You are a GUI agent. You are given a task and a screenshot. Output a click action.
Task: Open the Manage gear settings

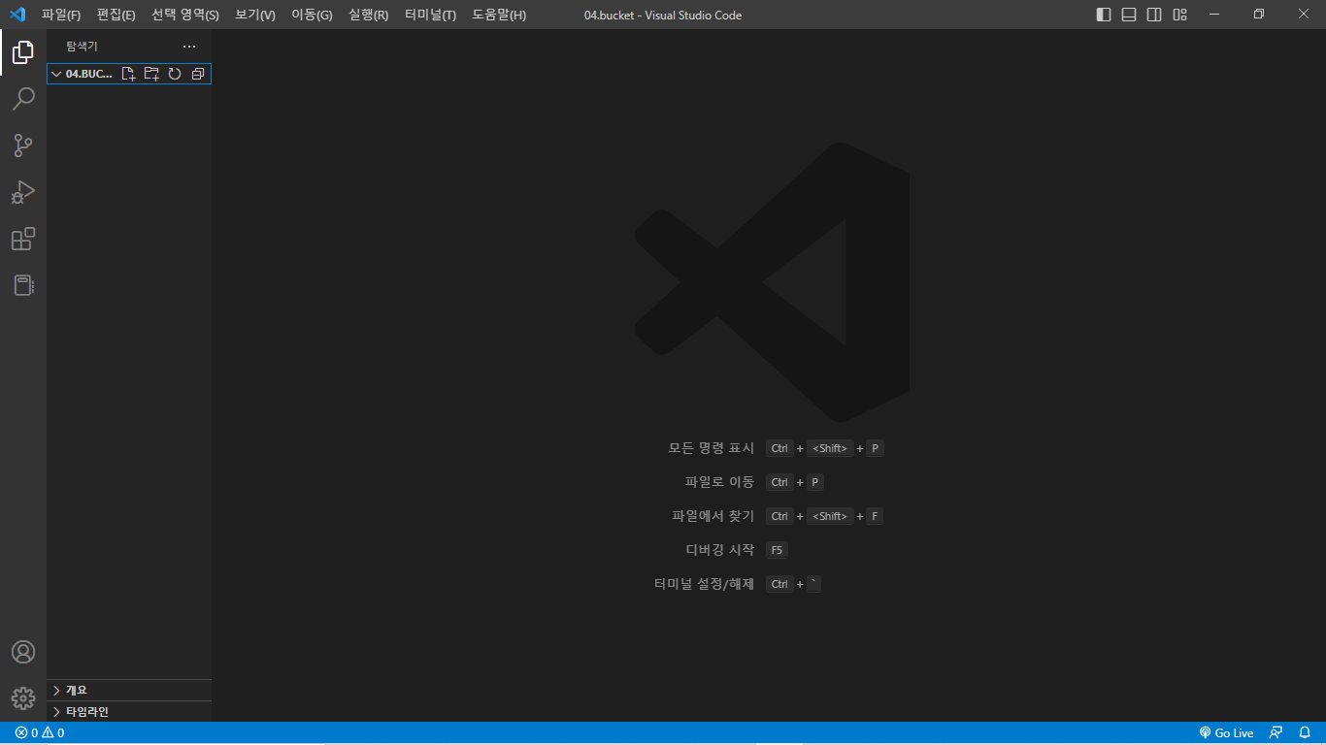pyautogui.click(x=23, y=698)
